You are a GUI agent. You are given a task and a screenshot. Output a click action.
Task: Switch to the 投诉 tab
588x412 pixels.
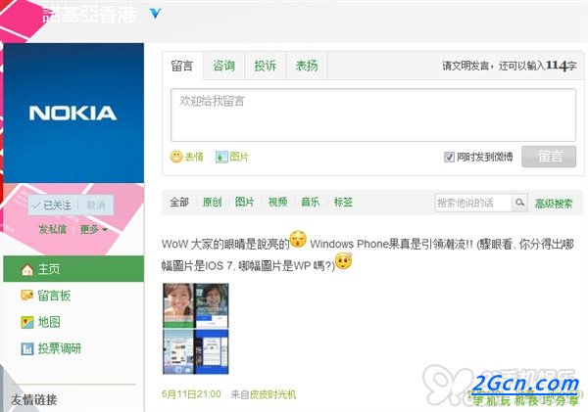point(266,66)
